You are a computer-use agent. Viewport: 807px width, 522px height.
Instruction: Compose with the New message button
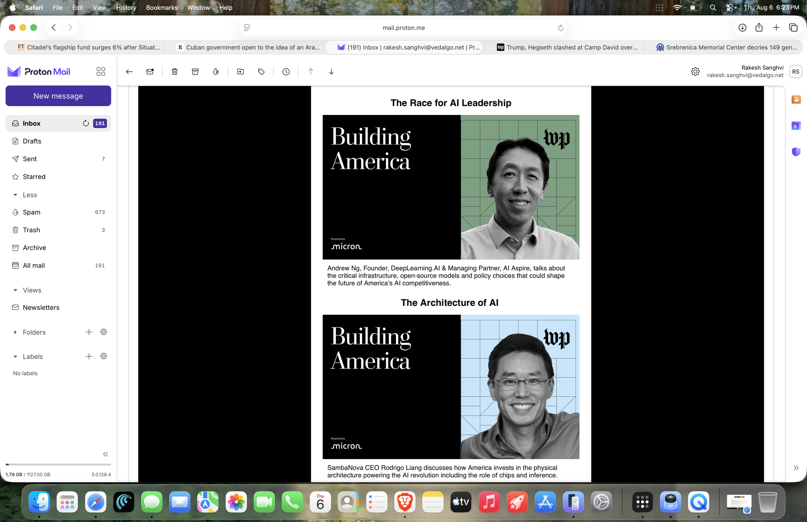click(58, 96)
